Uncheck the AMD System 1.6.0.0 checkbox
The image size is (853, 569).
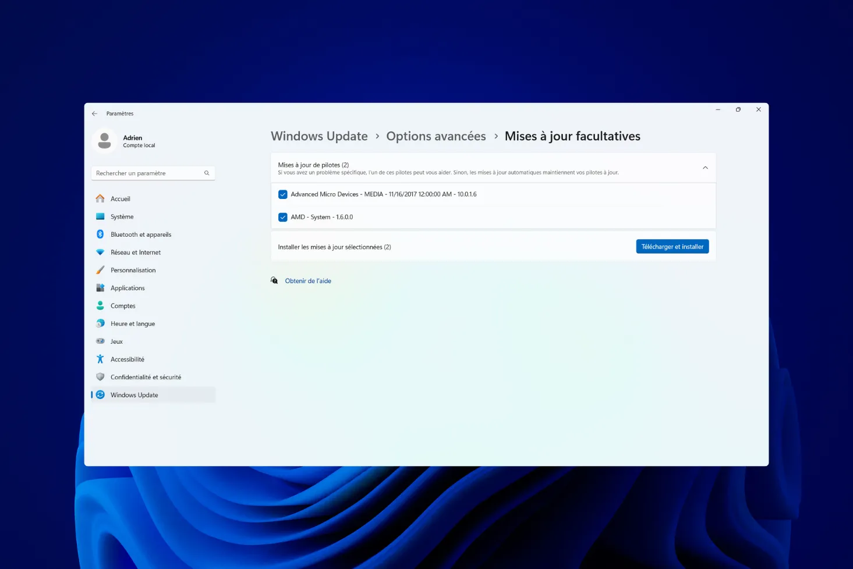pos(283,217)
